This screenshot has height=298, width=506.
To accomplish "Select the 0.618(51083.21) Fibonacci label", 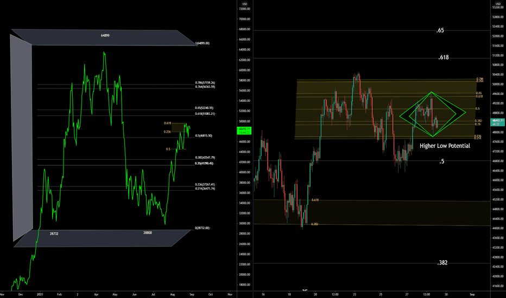I will [205, 114].
